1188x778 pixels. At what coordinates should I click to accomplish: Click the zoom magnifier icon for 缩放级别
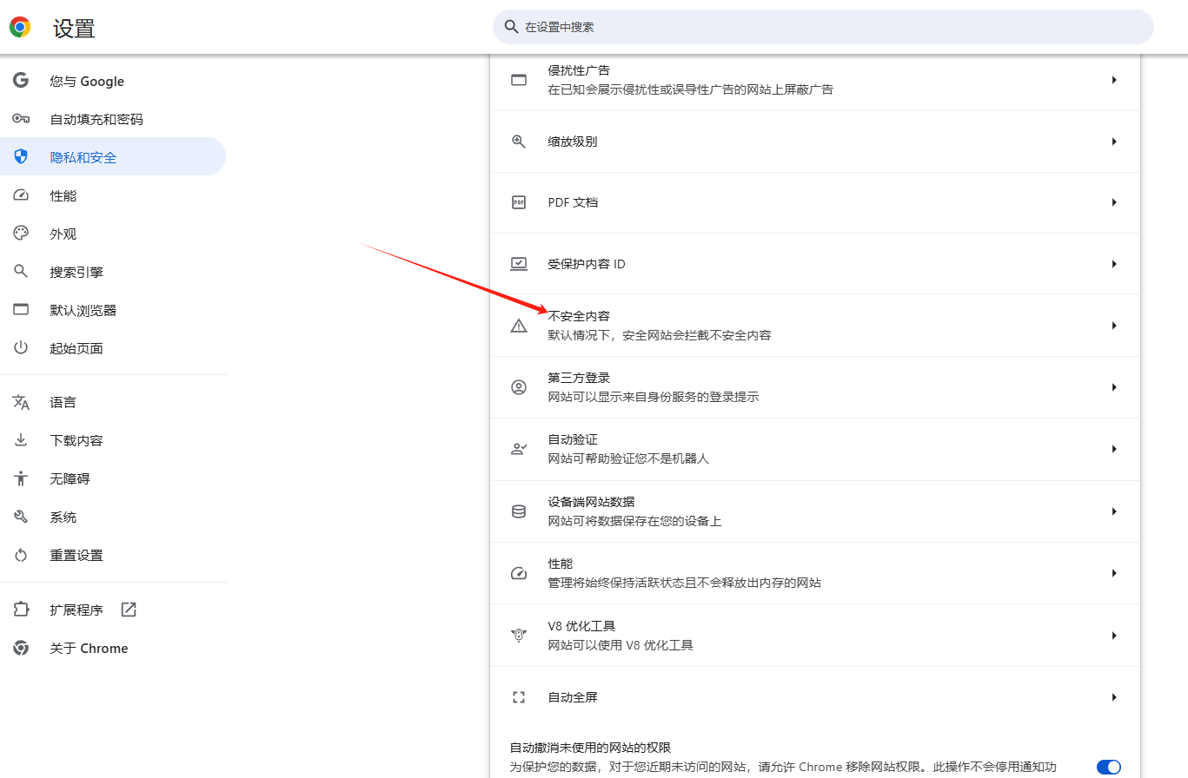(x=519, y=142)
